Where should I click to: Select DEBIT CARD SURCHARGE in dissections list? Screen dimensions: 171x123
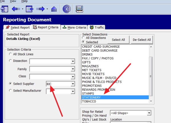coord(115,51)
